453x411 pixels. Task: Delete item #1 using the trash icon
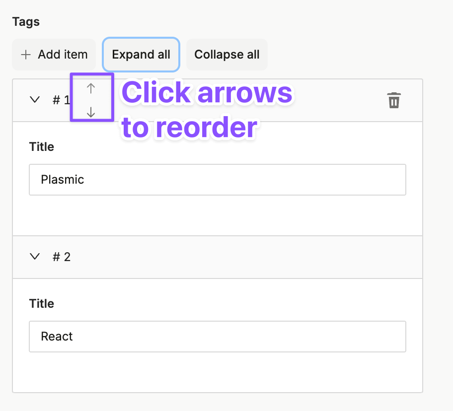(x=394, y=100)
